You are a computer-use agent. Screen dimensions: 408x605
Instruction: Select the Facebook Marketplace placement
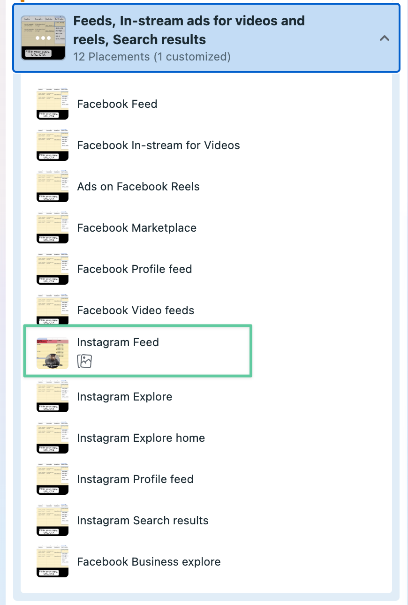pyautogui.click(x=136, y=228)
